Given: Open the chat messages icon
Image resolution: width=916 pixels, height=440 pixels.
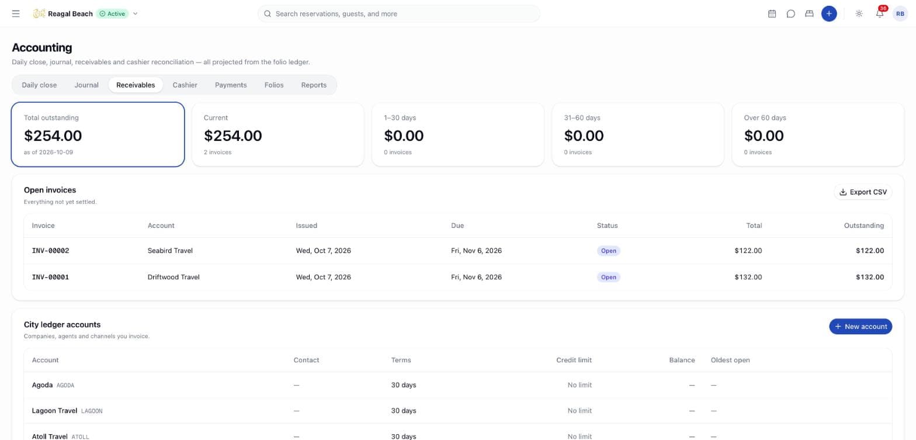Looking at the screenshot, I should coord(790,13).
